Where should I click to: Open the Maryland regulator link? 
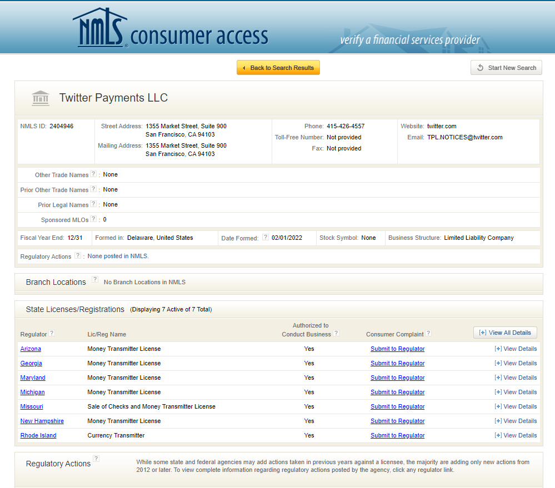33,378
